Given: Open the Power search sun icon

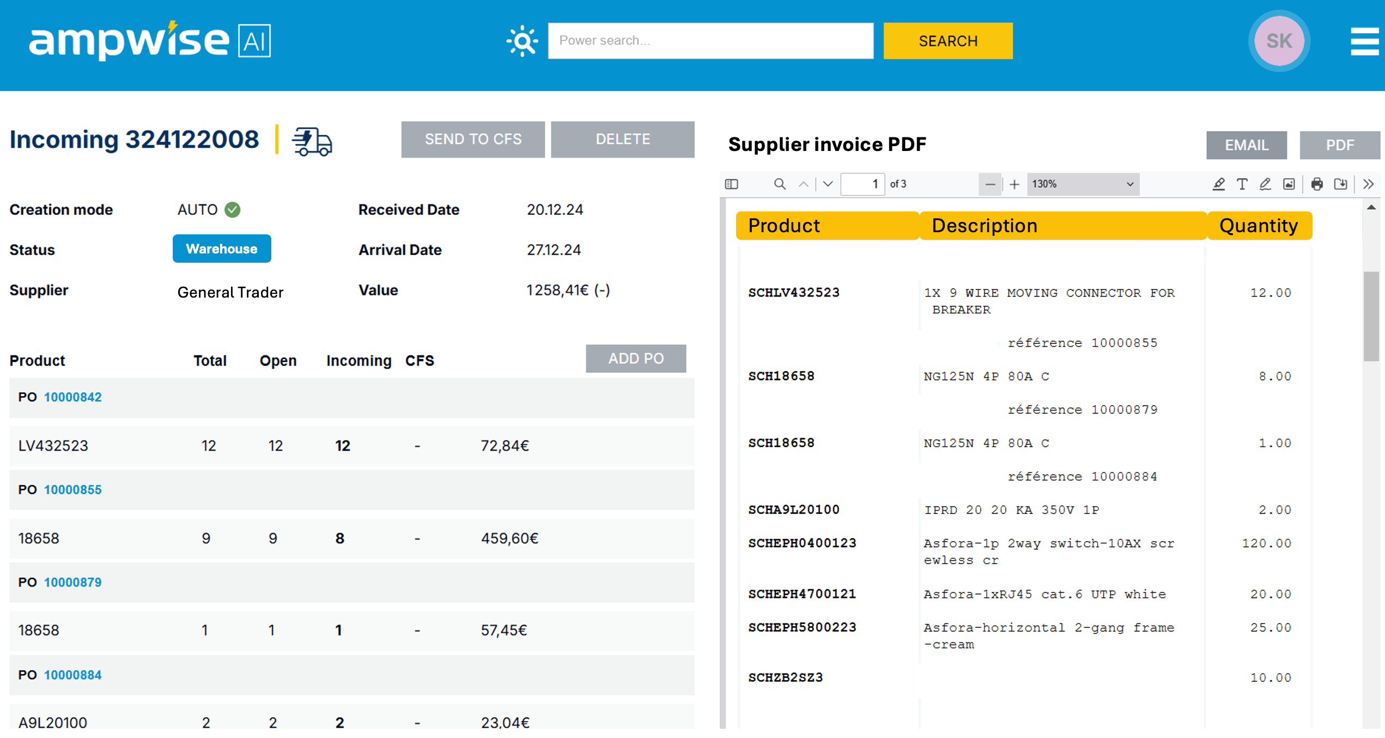Looking at the screenshot, I should coord(522,40).
